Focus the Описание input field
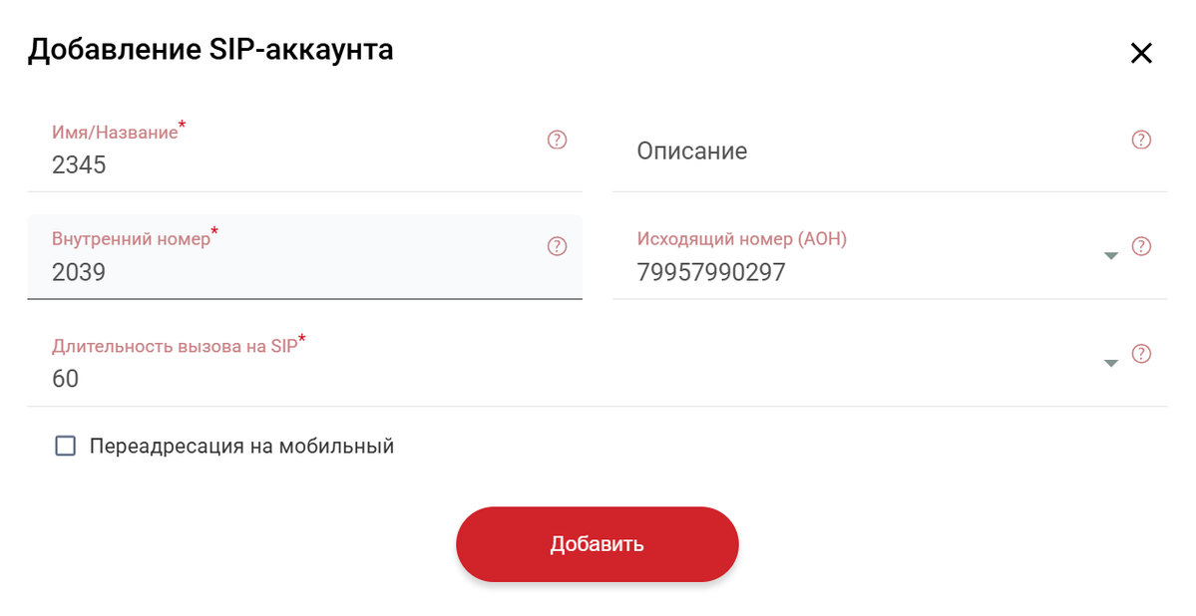Viewport: 1196px width, 616px height. [x=890, y=151]
